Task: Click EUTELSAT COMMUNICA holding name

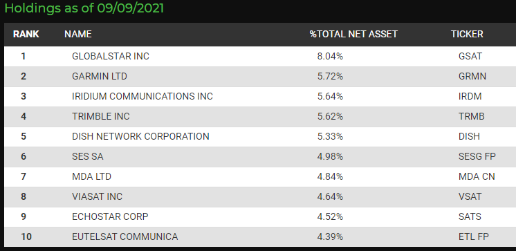Action: click(125, 237)
